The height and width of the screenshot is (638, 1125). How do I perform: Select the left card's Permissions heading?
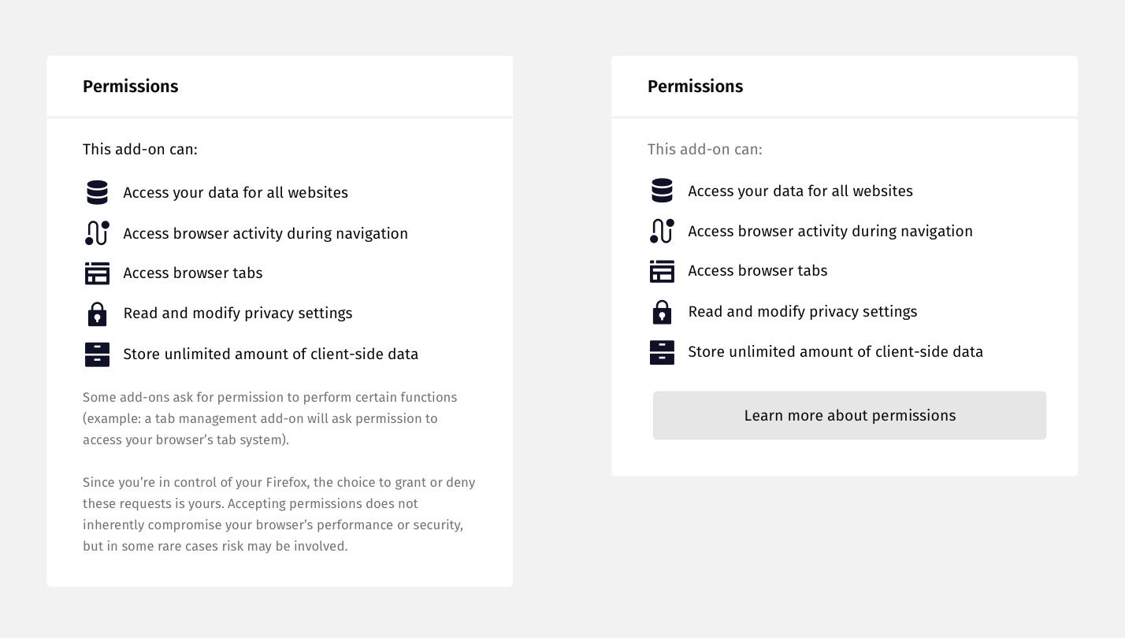(131, 87)
